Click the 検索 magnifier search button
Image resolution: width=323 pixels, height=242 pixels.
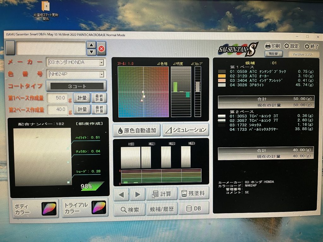click(x=129, y=209)
